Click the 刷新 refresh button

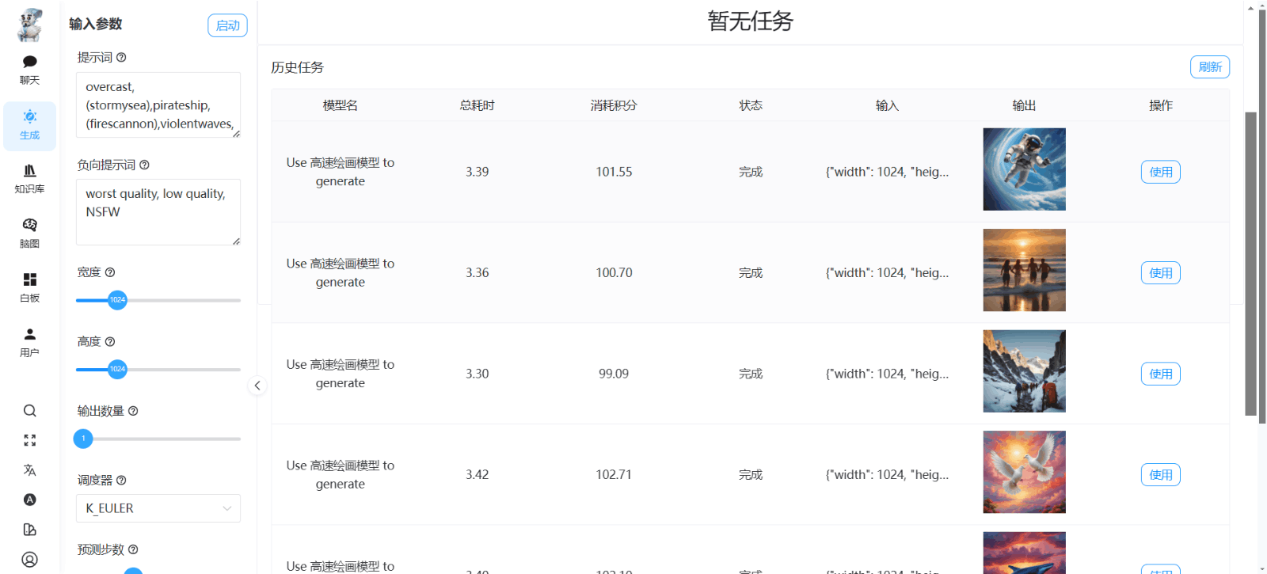pos(1209,67)
